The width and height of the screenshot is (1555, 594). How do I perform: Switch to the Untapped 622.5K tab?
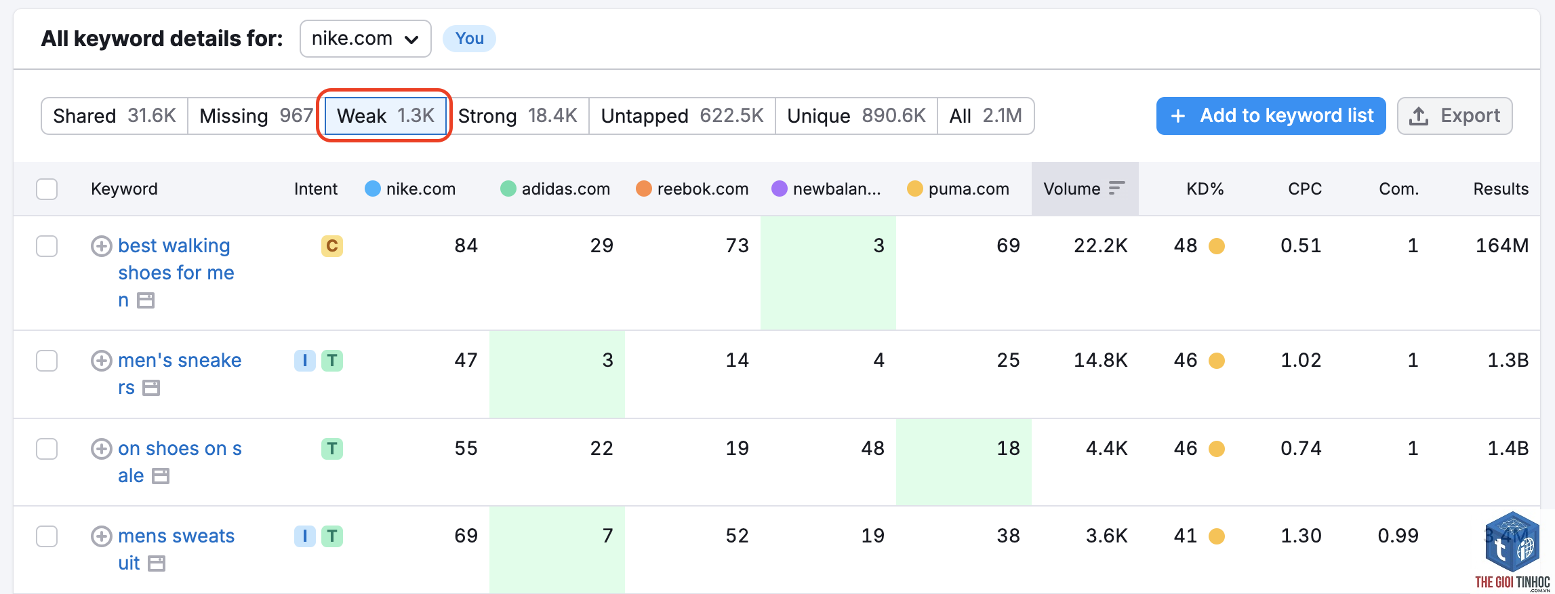click(x=683, y=116)
